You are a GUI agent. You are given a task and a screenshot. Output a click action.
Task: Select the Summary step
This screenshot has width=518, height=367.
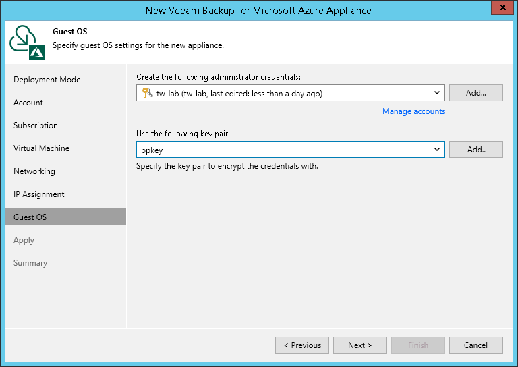pos(30,263)
